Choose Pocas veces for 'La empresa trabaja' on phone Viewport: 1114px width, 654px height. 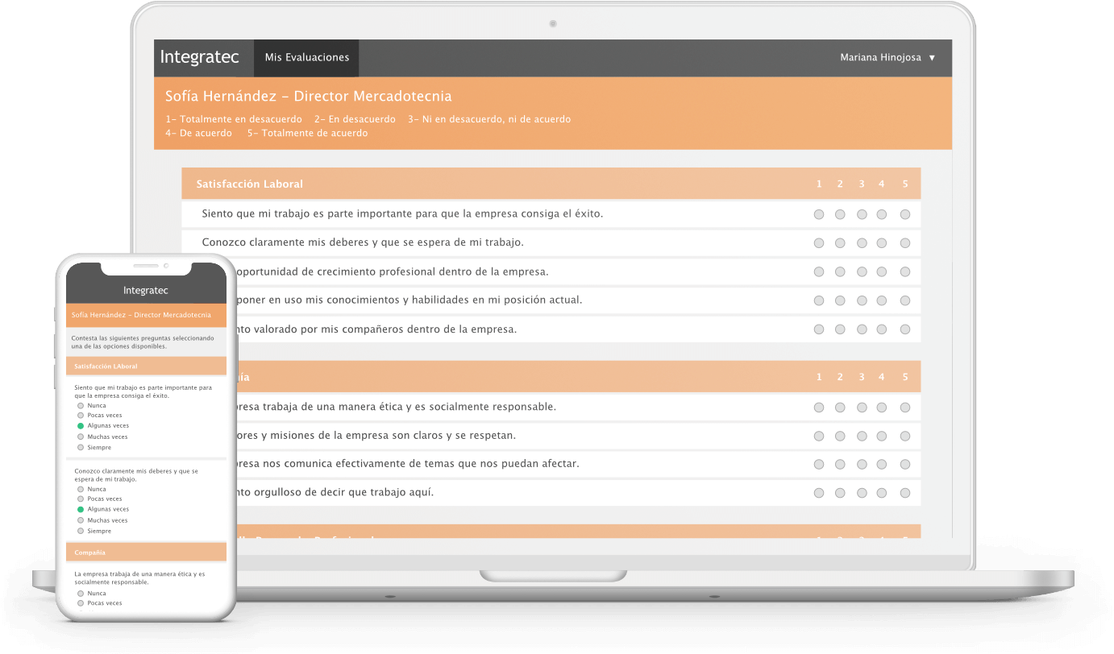[x=81, y=603]
